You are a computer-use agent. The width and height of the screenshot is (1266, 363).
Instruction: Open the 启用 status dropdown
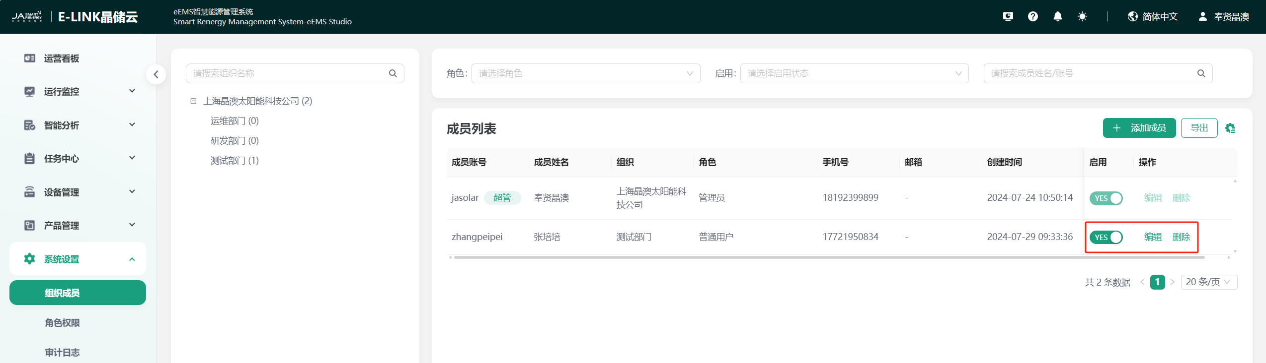[x=854, y=73]
